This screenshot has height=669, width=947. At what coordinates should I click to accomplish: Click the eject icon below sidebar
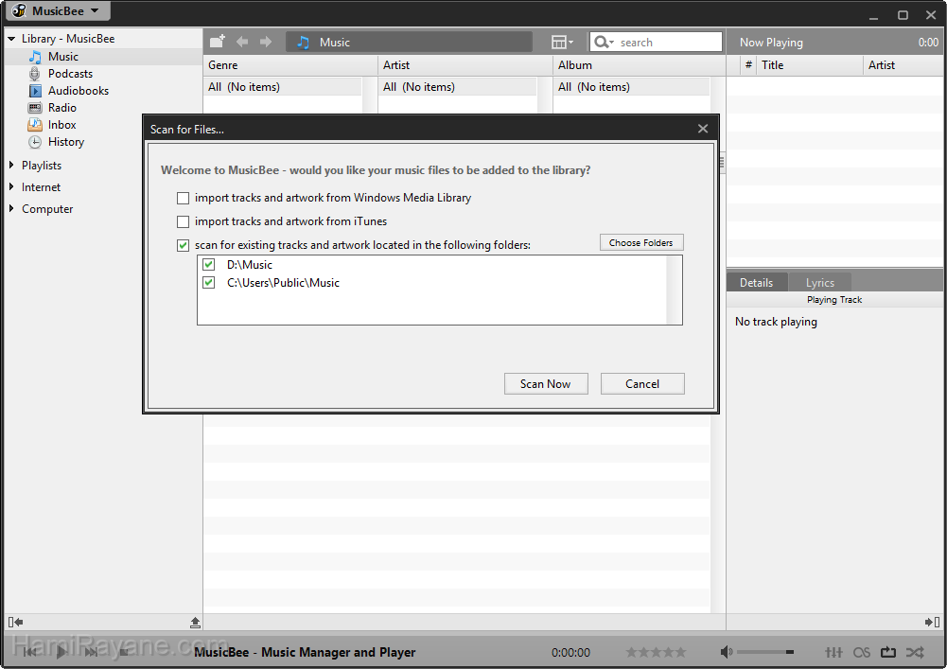tap(195, 622)
